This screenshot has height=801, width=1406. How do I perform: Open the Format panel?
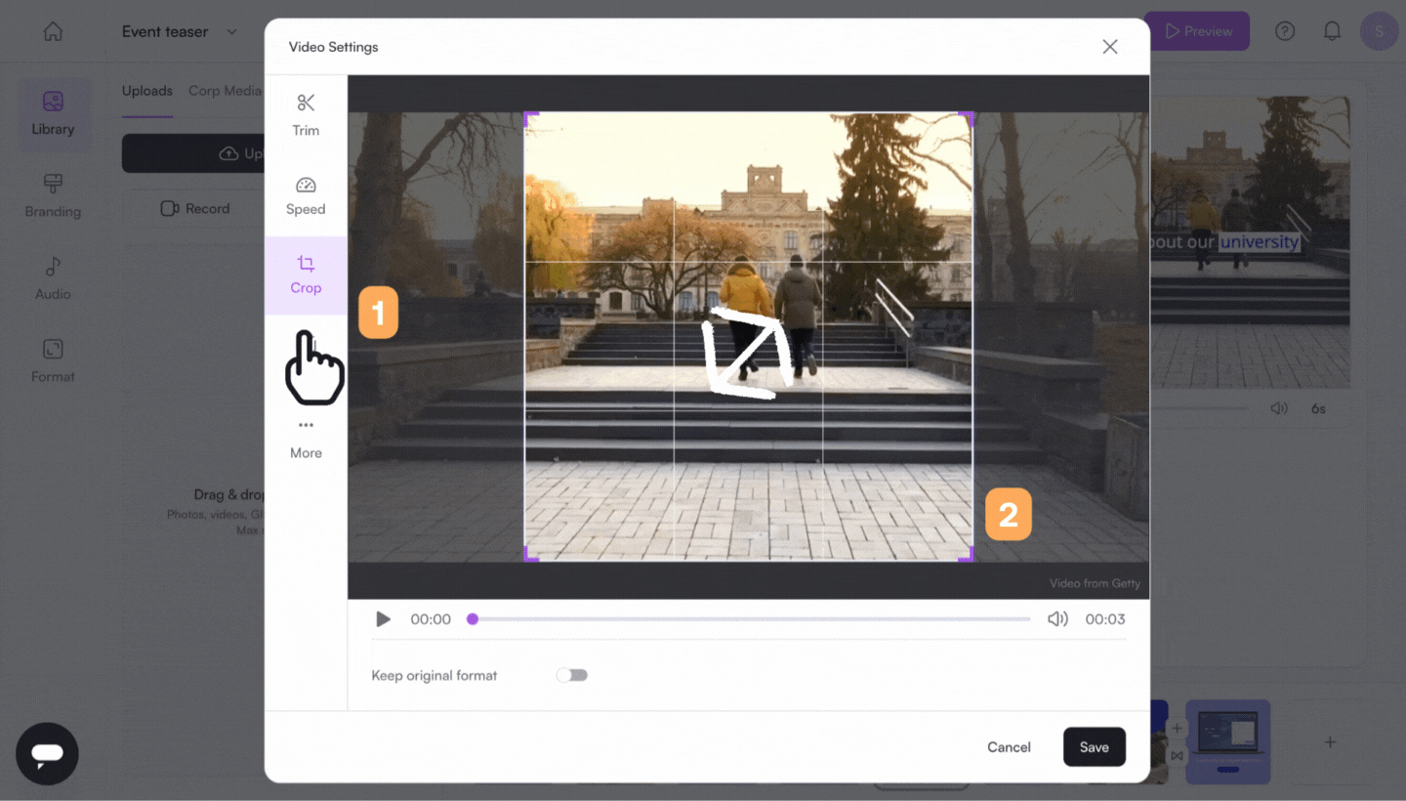pos(53,360)
